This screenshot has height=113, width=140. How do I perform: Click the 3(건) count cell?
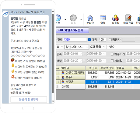[x=73, y=87]
